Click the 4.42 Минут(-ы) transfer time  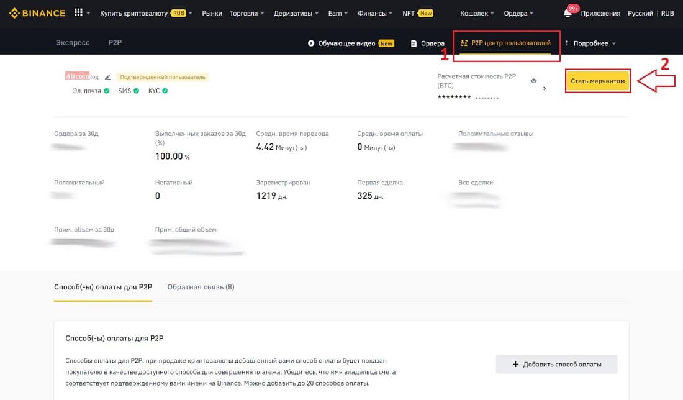(x=281, y=147)
